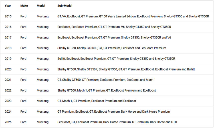Select the 2016 Ford Mustang row

(107, 27)
